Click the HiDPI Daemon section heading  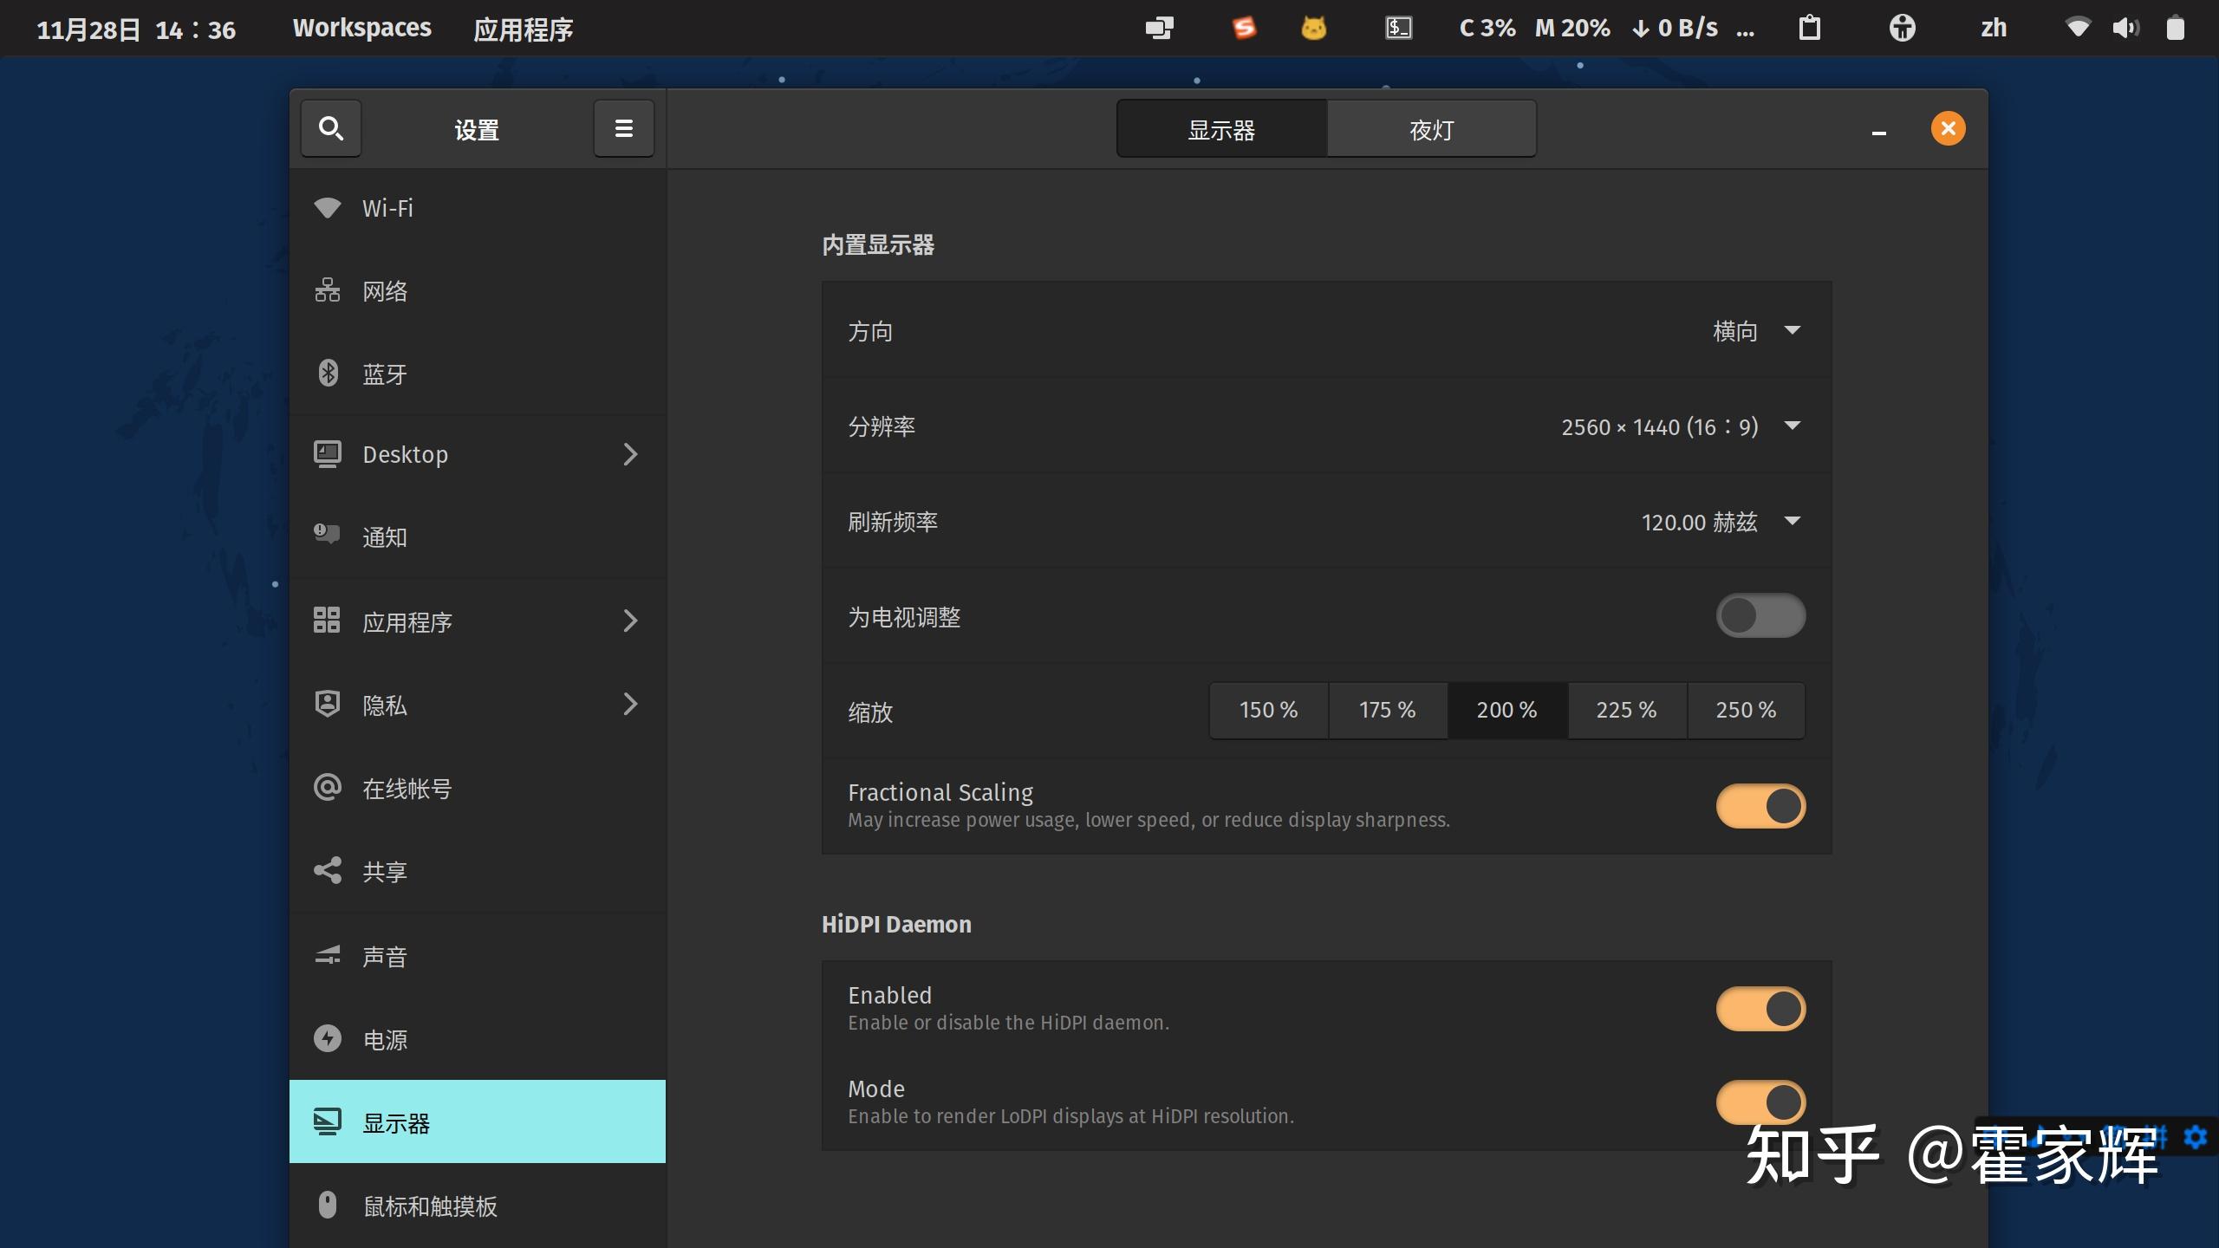tap(896, 924)
